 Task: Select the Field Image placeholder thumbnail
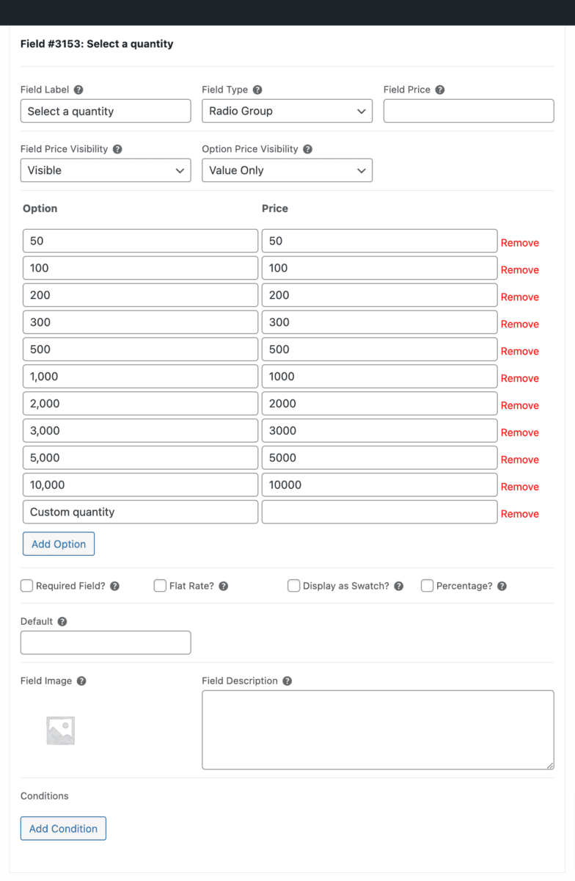coord(60,730)
